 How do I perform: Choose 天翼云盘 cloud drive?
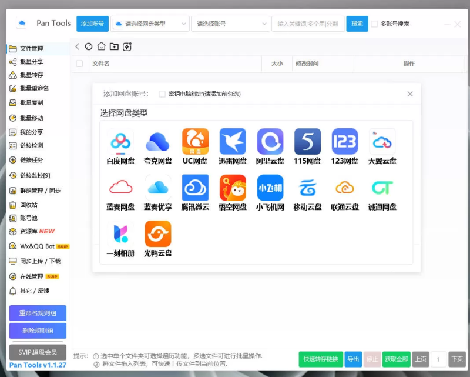click(x=382, y=141)
